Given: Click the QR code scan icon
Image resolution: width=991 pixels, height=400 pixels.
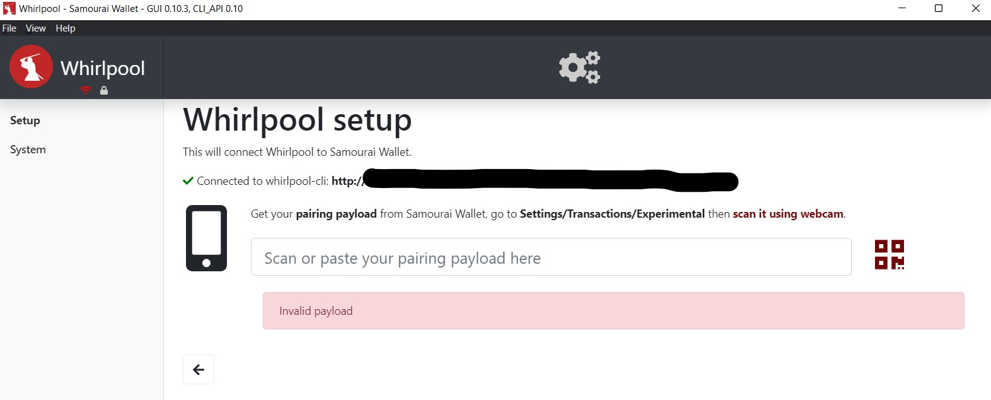Looking at the screenshot, I should (889, 254).
